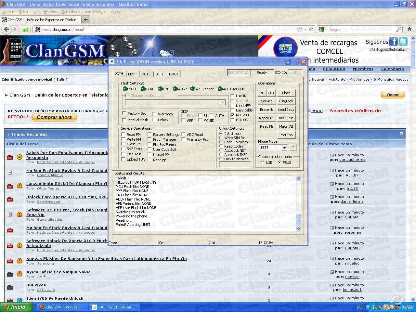Open the Herramientas menu
Image resolution: width=416 pixels, height=312 pixels.
coord(95,12)
